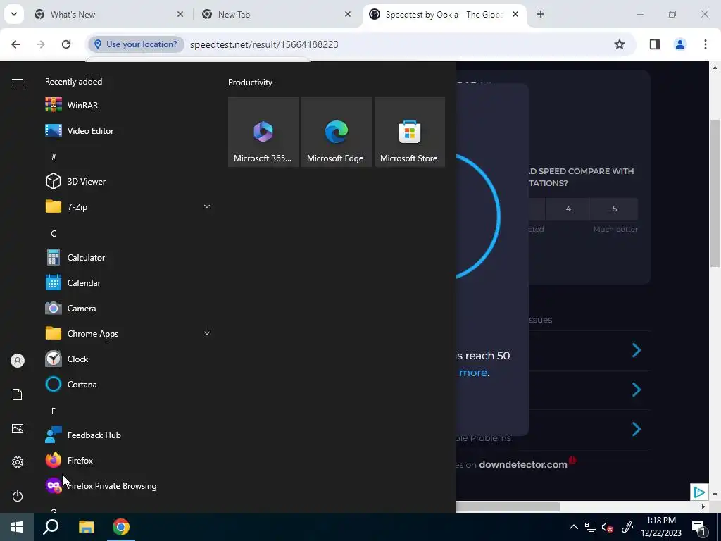Viewport: 721px width, 541px height.
Task: Open a new Chrome tab
Action: [x=541, y=14]
